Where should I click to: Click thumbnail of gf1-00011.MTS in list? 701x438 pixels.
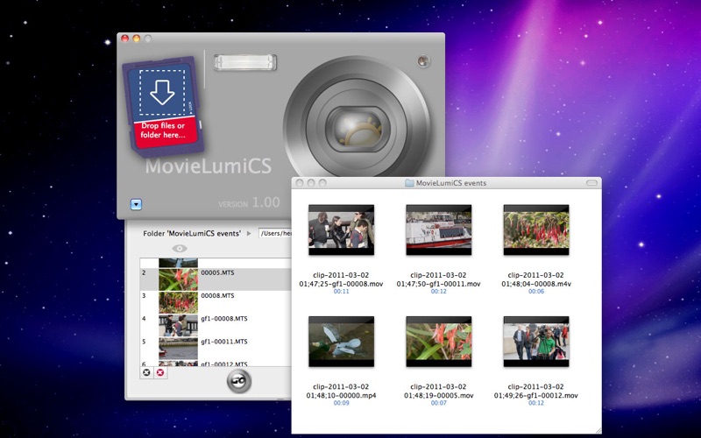click(178, 348)
